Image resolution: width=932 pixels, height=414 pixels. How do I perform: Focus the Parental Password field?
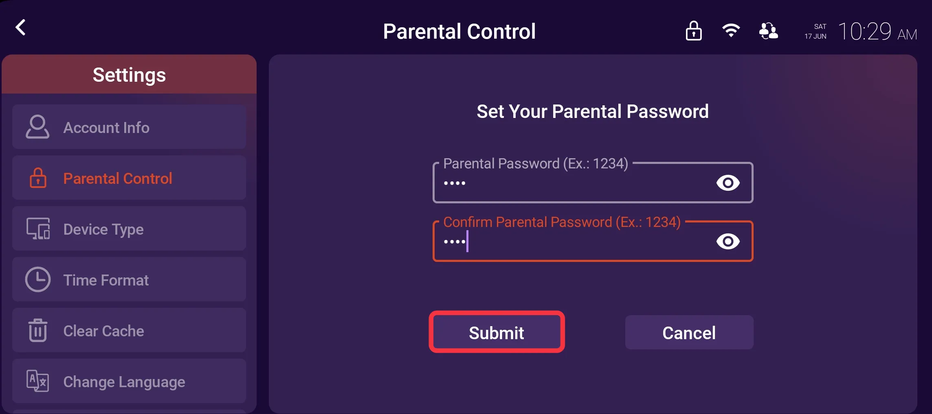(593, 183)
